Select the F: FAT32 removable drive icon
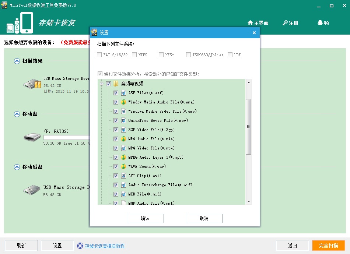The width and height of the screenshot is (350, 254). click(32, 137)
